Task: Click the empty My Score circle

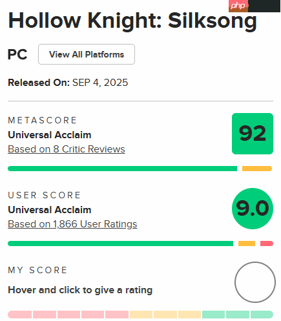Action: [255, 282]
